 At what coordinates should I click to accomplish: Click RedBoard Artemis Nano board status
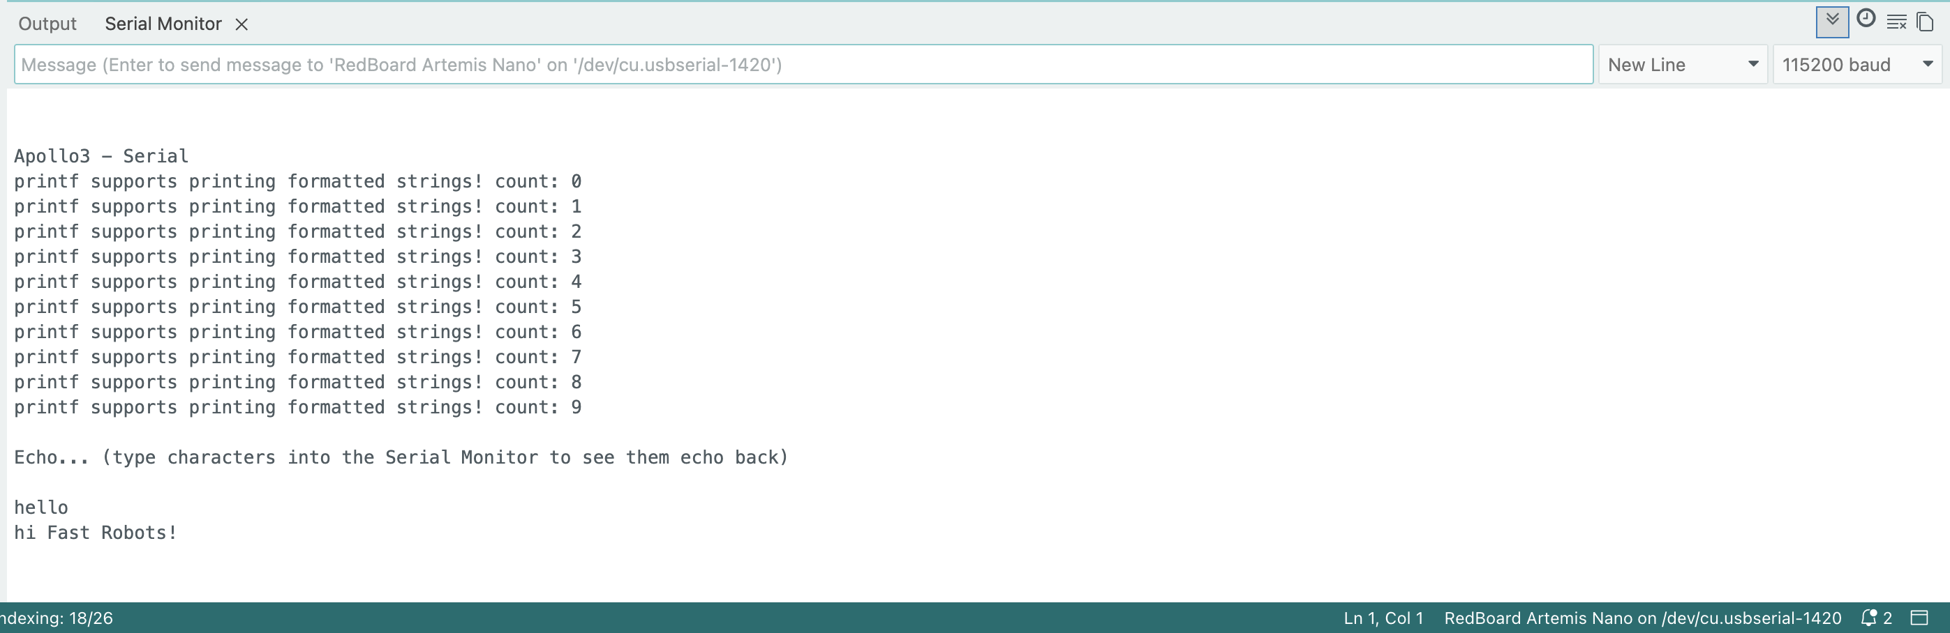(1642, 618)
